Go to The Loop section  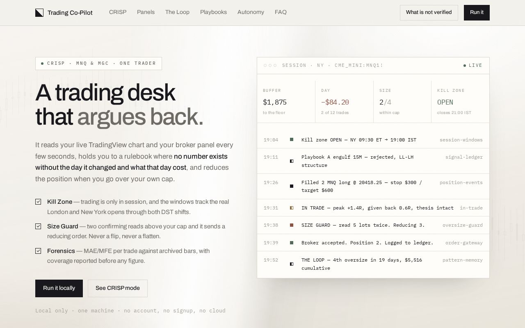[177, 12]
